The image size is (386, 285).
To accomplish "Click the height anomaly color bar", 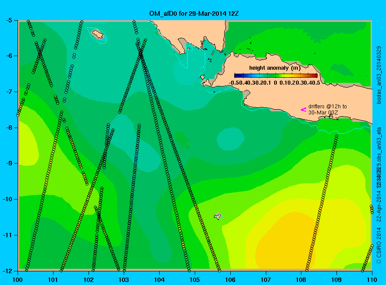I will pyautogui.click(x=276, y=75).
